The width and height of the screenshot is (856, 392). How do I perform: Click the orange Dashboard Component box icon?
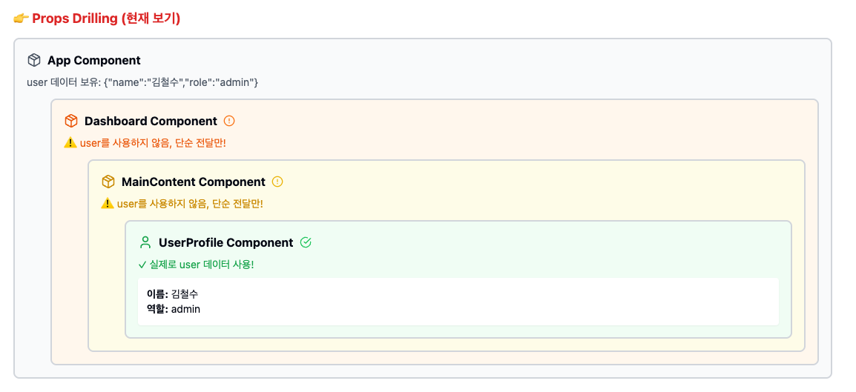(x=71, y=121)
